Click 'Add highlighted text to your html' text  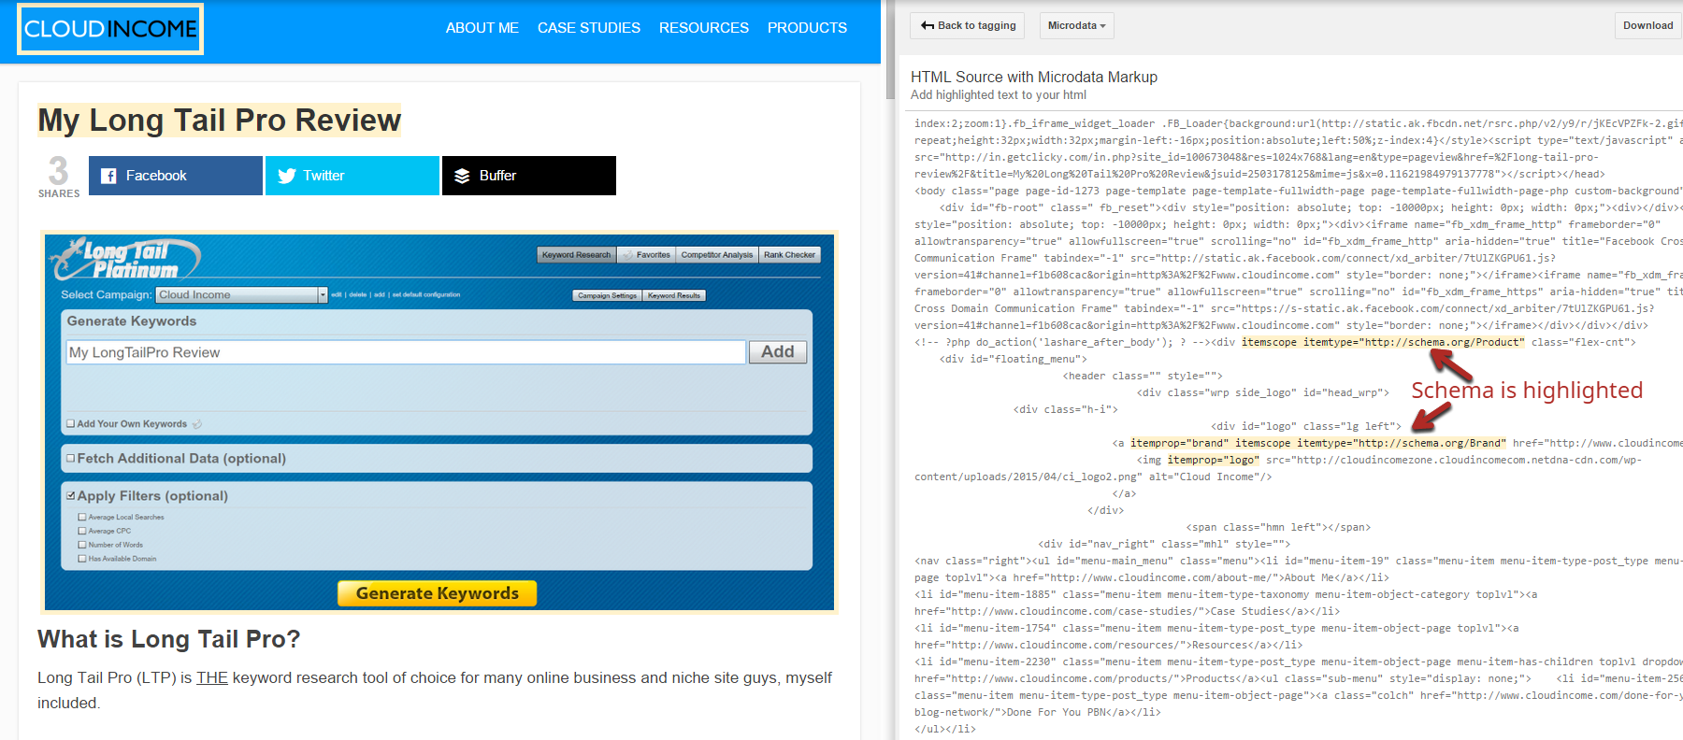(x=999, y=95)
